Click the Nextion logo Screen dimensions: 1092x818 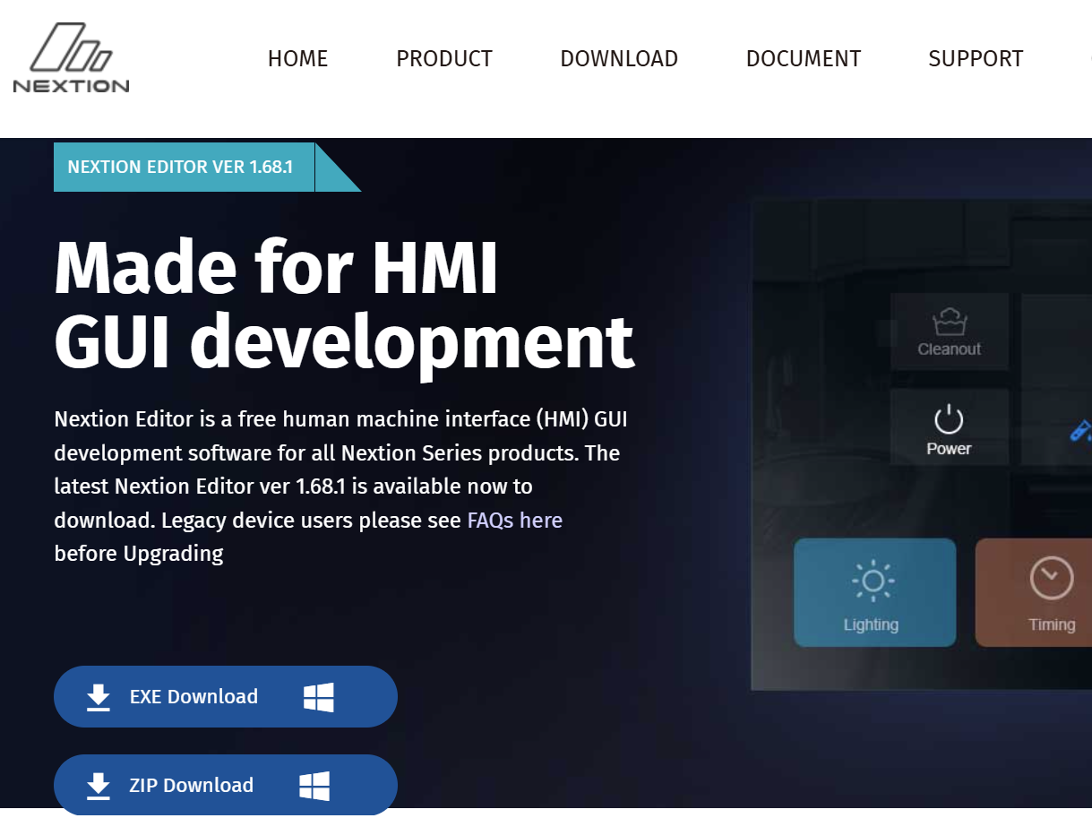(x=71, y=58)
